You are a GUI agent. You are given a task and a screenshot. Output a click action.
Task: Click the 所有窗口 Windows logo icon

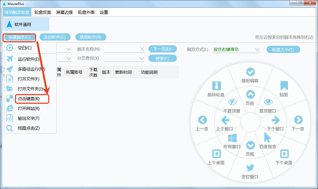[x=232, y=138]
